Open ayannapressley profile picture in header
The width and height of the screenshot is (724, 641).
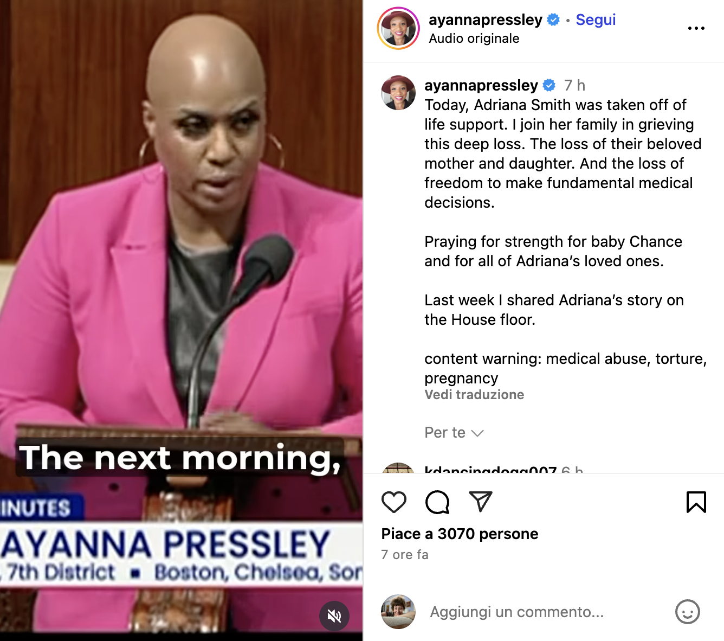(398, 29)
